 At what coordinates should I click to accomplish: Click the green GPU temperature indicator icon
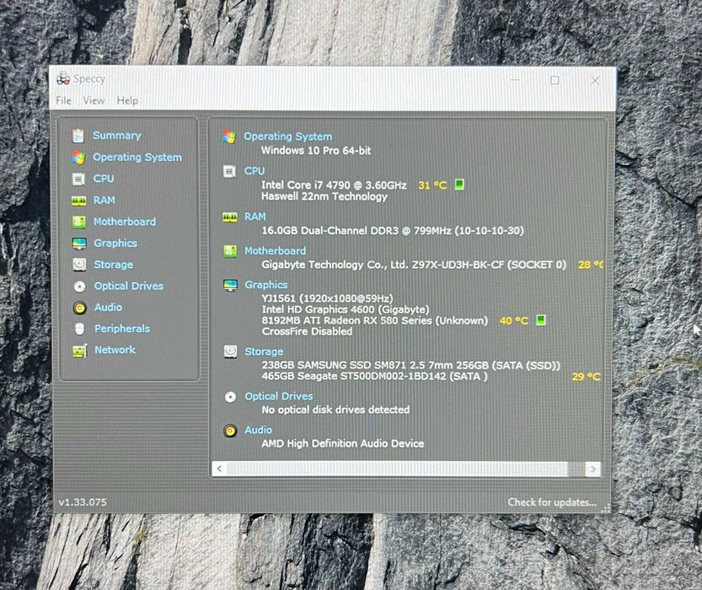point(541,320)
